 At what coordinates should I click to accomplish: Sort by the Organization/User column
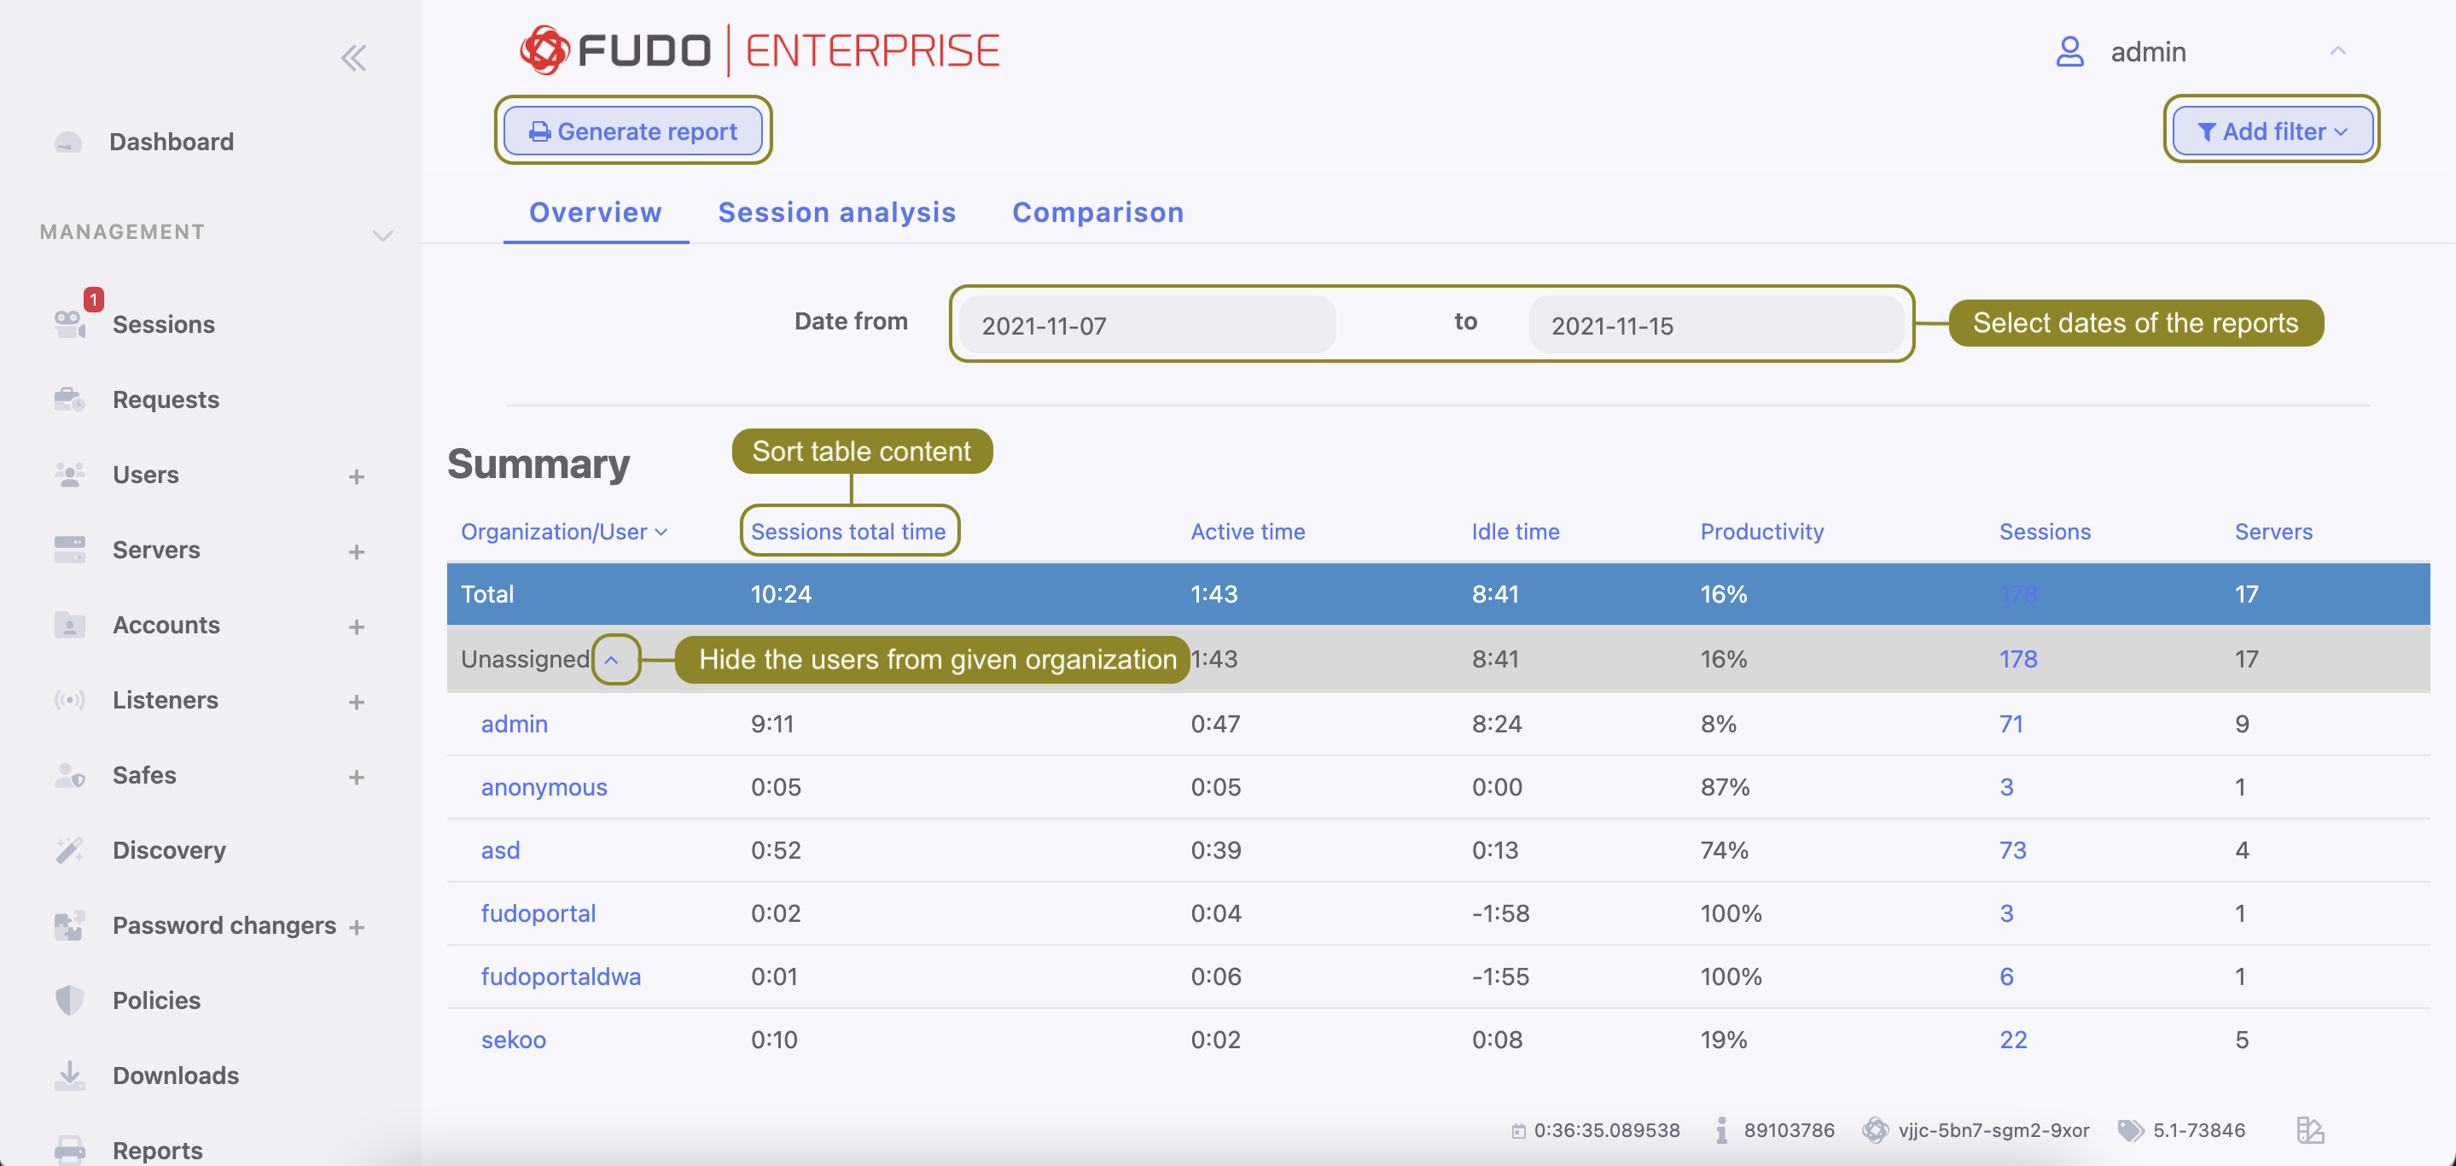[x=564, y=531]
